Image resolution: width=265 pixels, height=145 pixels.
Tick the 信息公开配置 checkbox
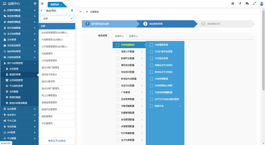point(118,52)
